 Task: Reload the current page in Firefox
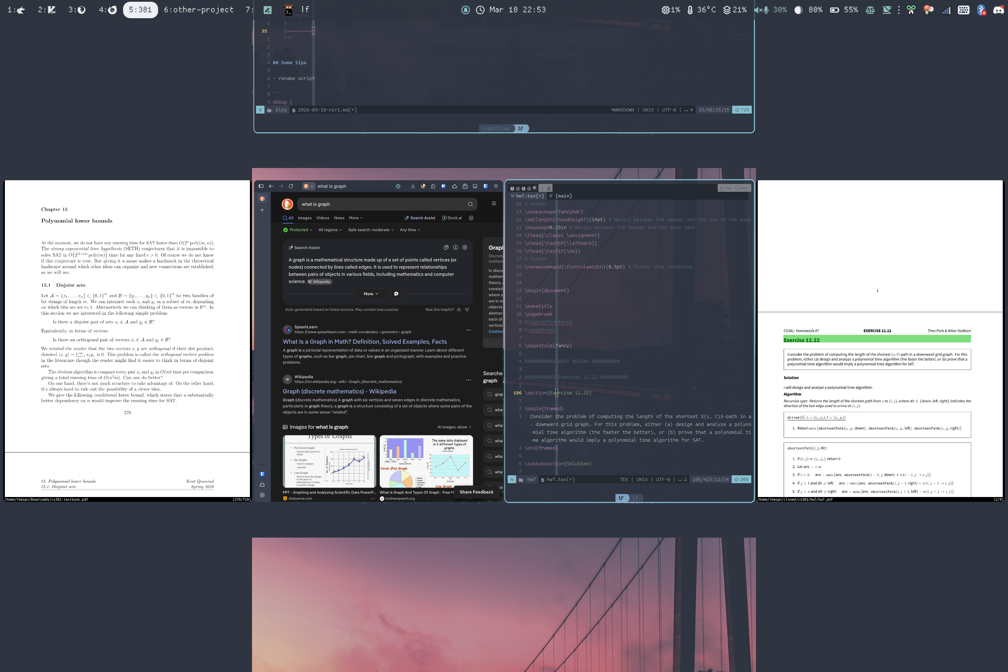pos(290,186)
